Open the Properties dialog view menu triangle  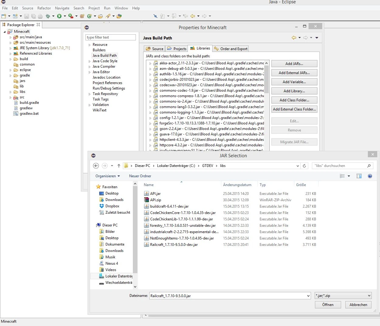click(317, 38)
